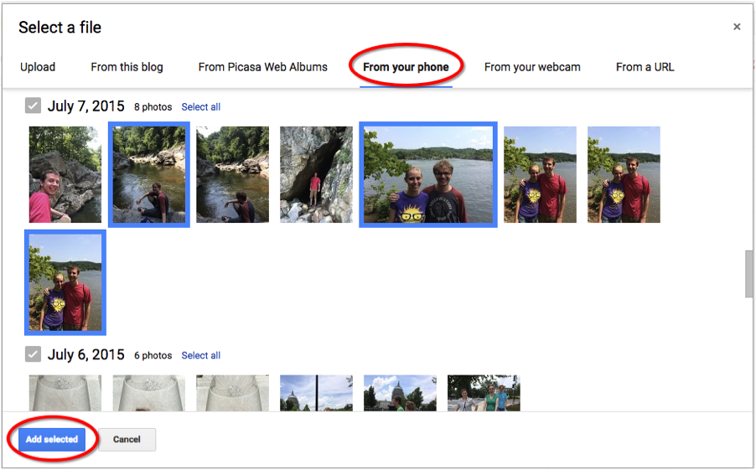Click Select all for July 7, 2015
The image size is (756, 470).
point(200,107)
